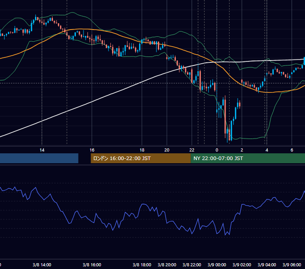Viewport: 305px width, 269px height.
Task: Click the 3/9 04:00 time label
Action: (267, 265)
